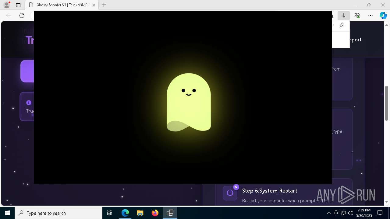
Task: Close the Ghosty Spoofer V3 tab
Action: pyautogui.click(x=94, y=5)
